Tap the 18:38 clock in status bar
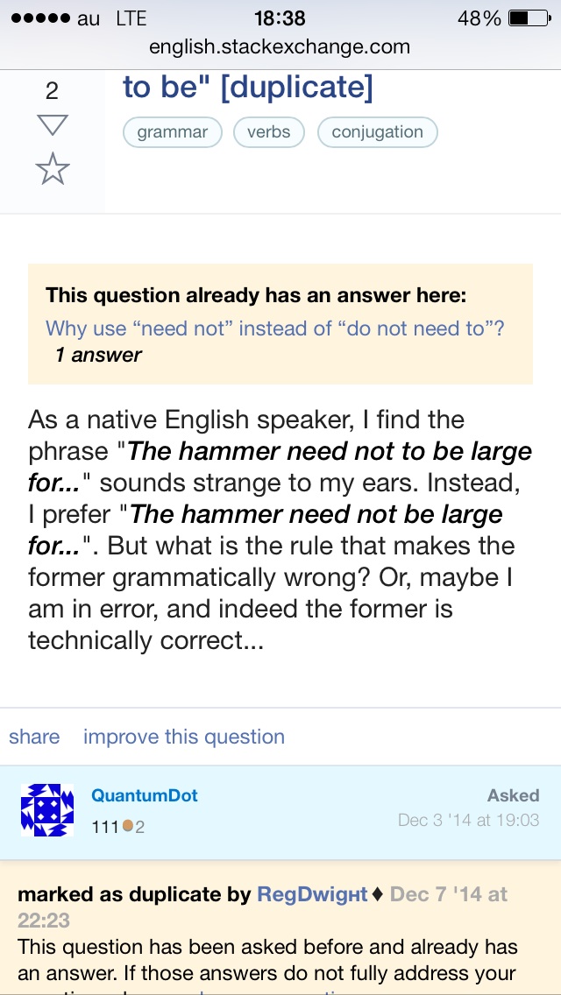The width and height of the screenshot is (561, 995). point(280,18)
